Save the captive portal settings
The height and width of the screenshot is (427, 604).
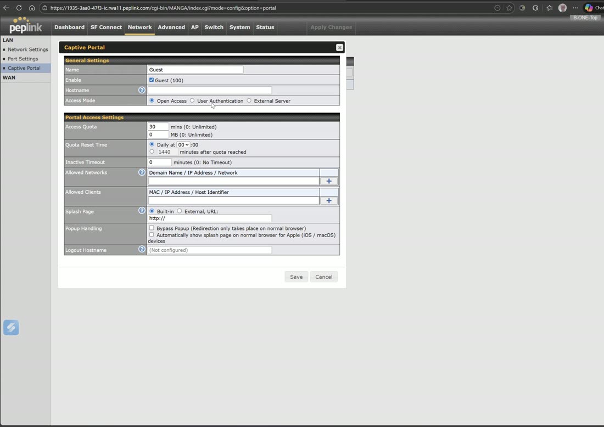point(296,277)
